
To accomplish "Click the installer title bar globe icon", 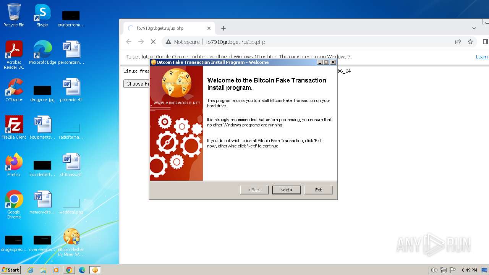I will (x=154, y=62).
